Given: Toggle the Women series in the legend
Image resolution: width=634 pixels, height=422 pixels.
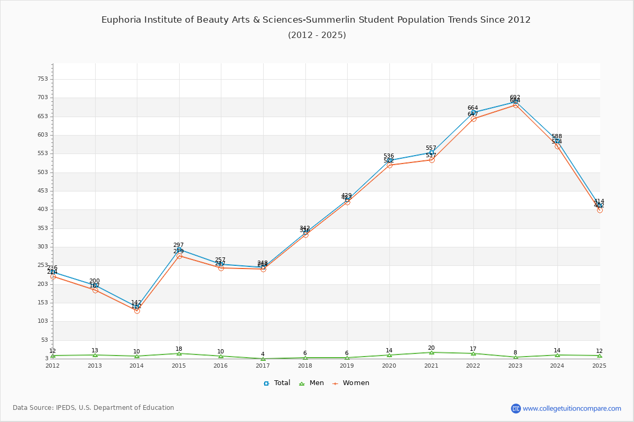Looking at the screenshot, I should pyautogui.click(x=351, y=383).
